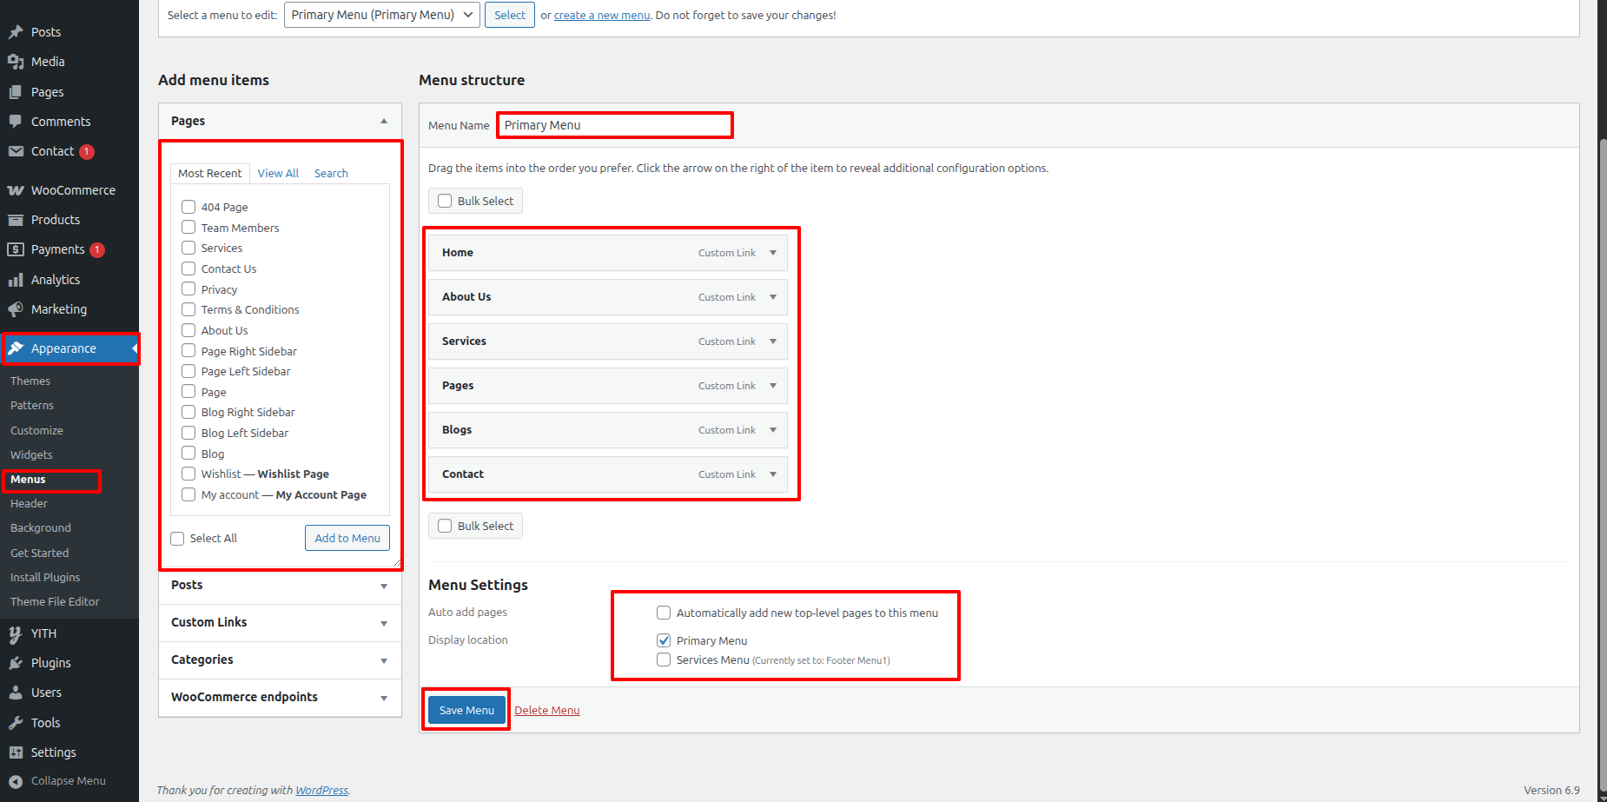
Task: Enable automatically add new top-level pages
Action: 664,613
